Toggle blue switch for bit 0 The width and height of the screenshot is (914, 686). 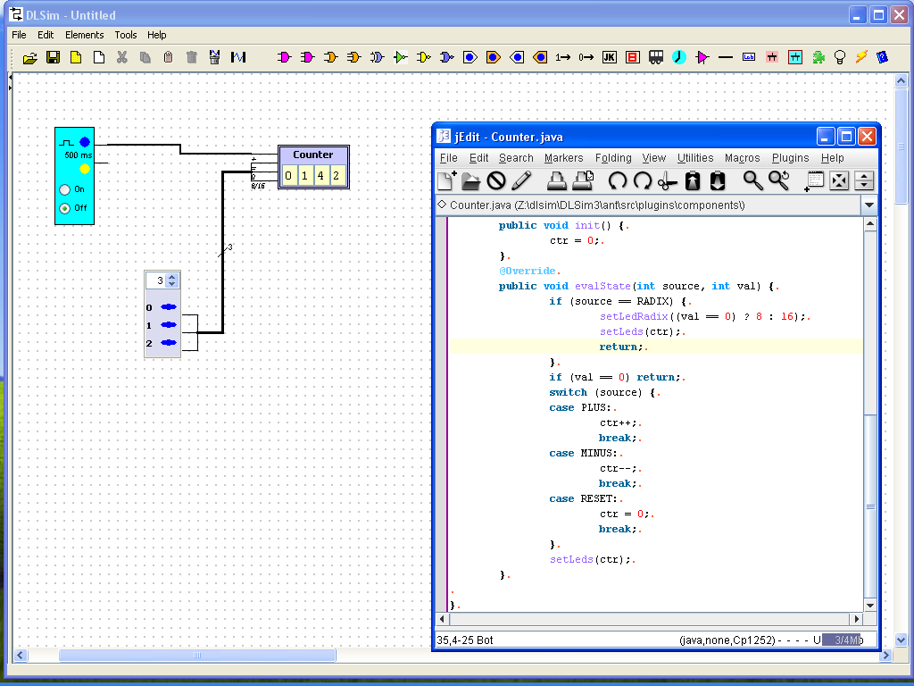pyautogui.click(x=169, y=307)
